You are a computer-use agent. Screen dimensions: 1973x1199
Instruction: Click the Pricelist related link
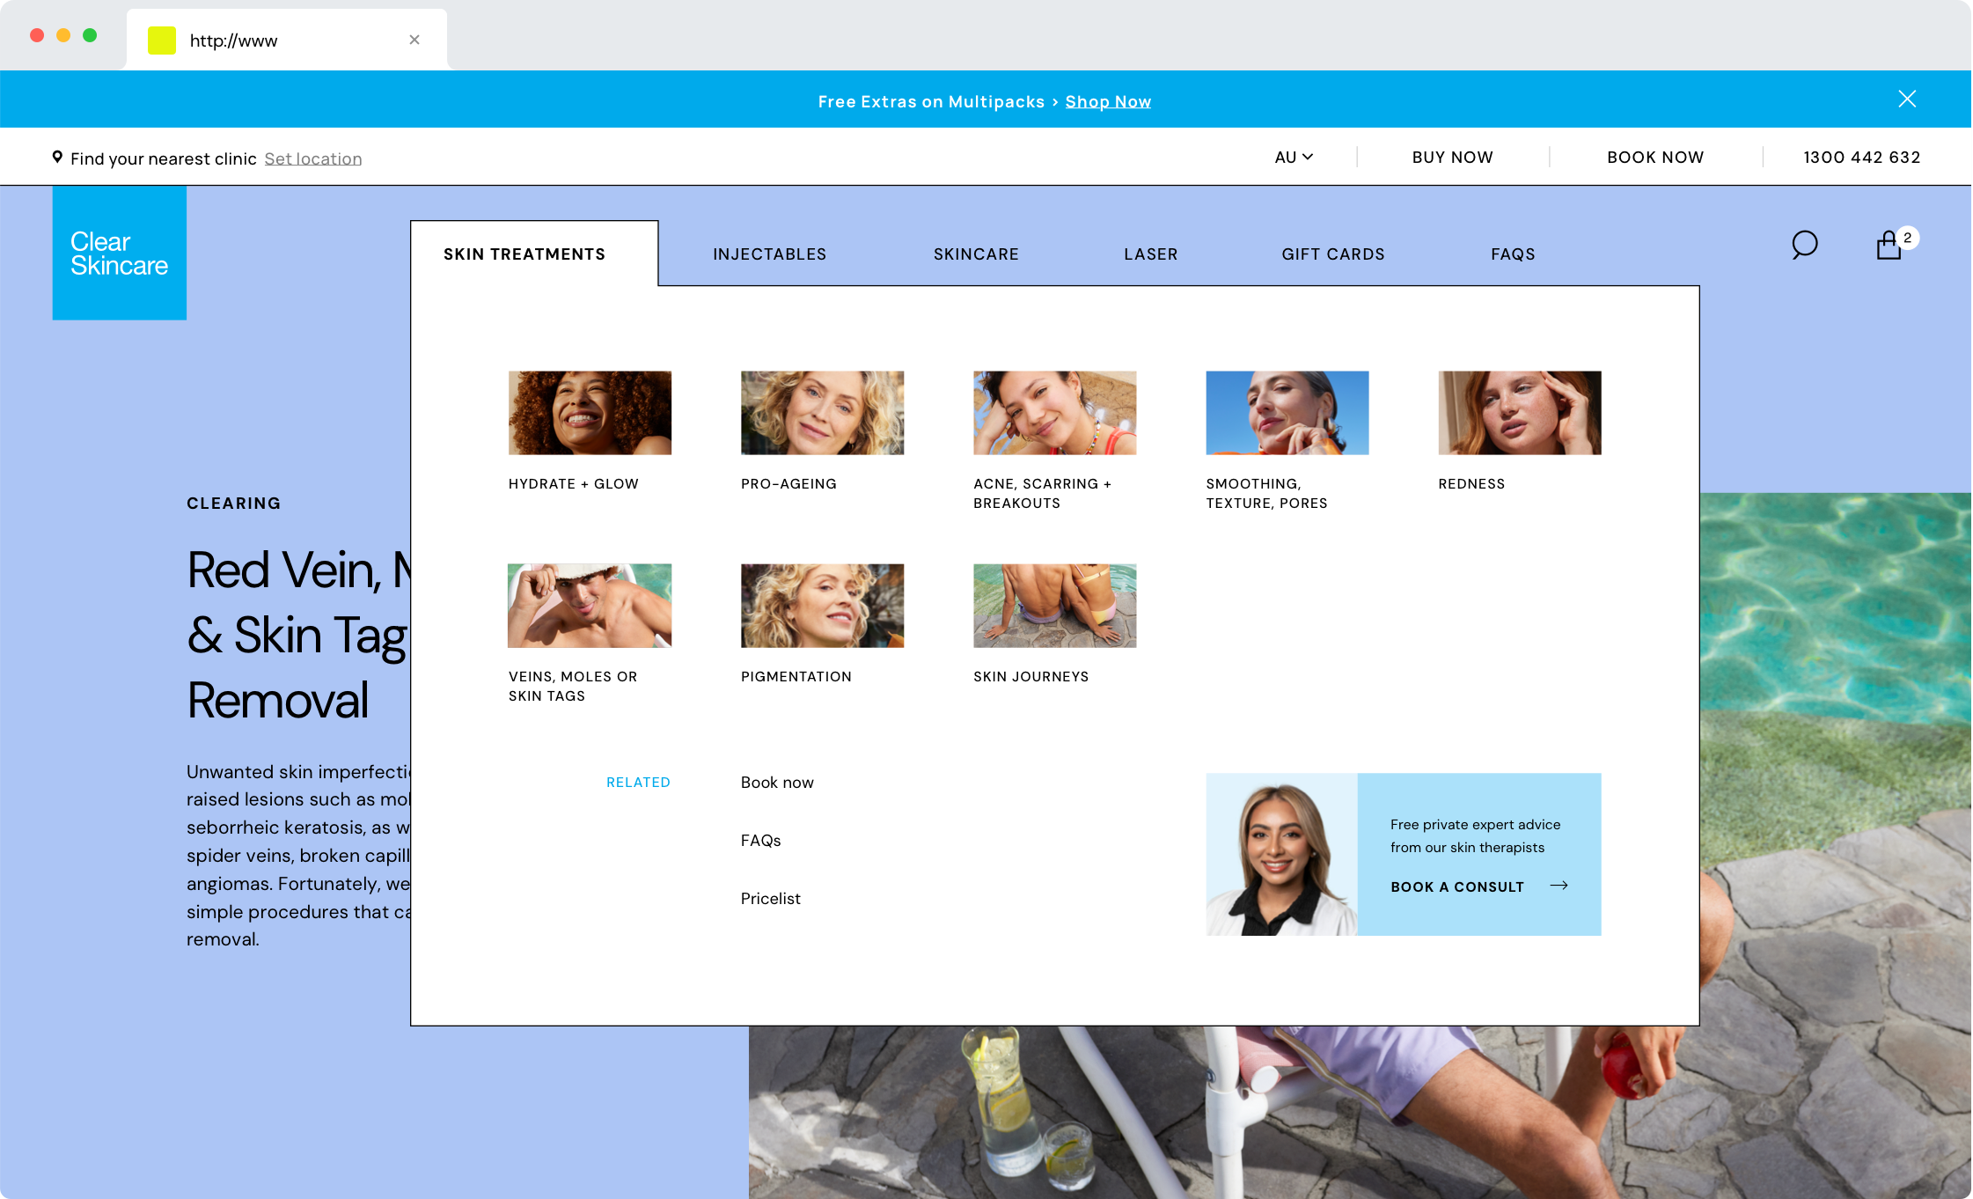pos(769,897)
